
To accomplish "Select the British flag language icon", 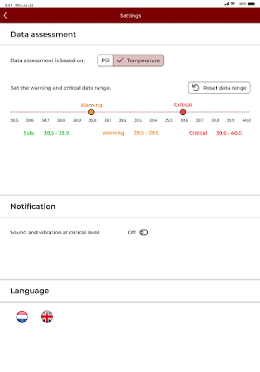I will click(47, 316).
